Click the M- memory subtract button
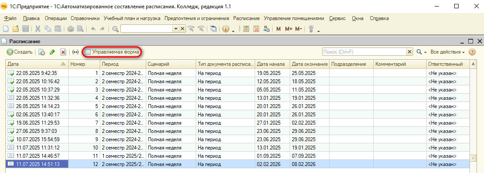The image size is (484, 173). (298, 29)
